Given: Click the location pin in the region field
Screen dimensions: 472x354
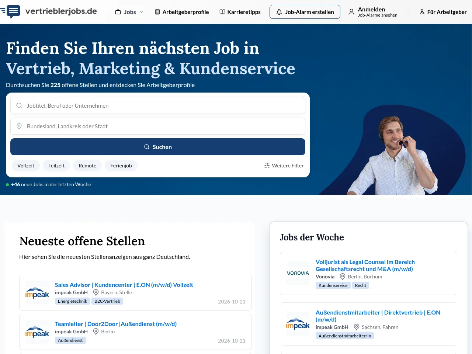Looking at the screenshot, I should click(19, 126).
